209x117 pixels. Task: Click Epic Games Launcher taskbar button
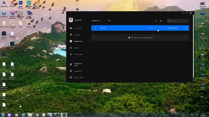click(64, 115)
